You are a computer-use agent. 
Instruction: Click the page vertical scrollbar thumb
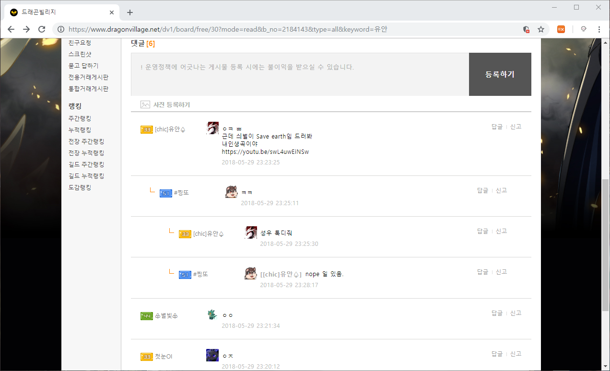click(x=605, y=244)
